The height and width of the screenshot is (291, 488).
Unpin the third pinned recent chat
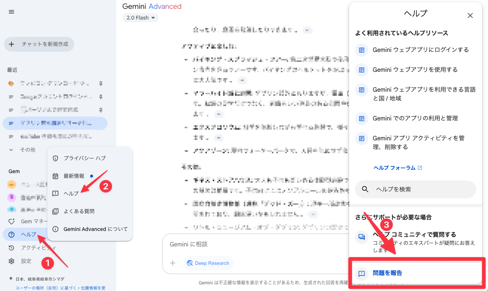(100, 110)
